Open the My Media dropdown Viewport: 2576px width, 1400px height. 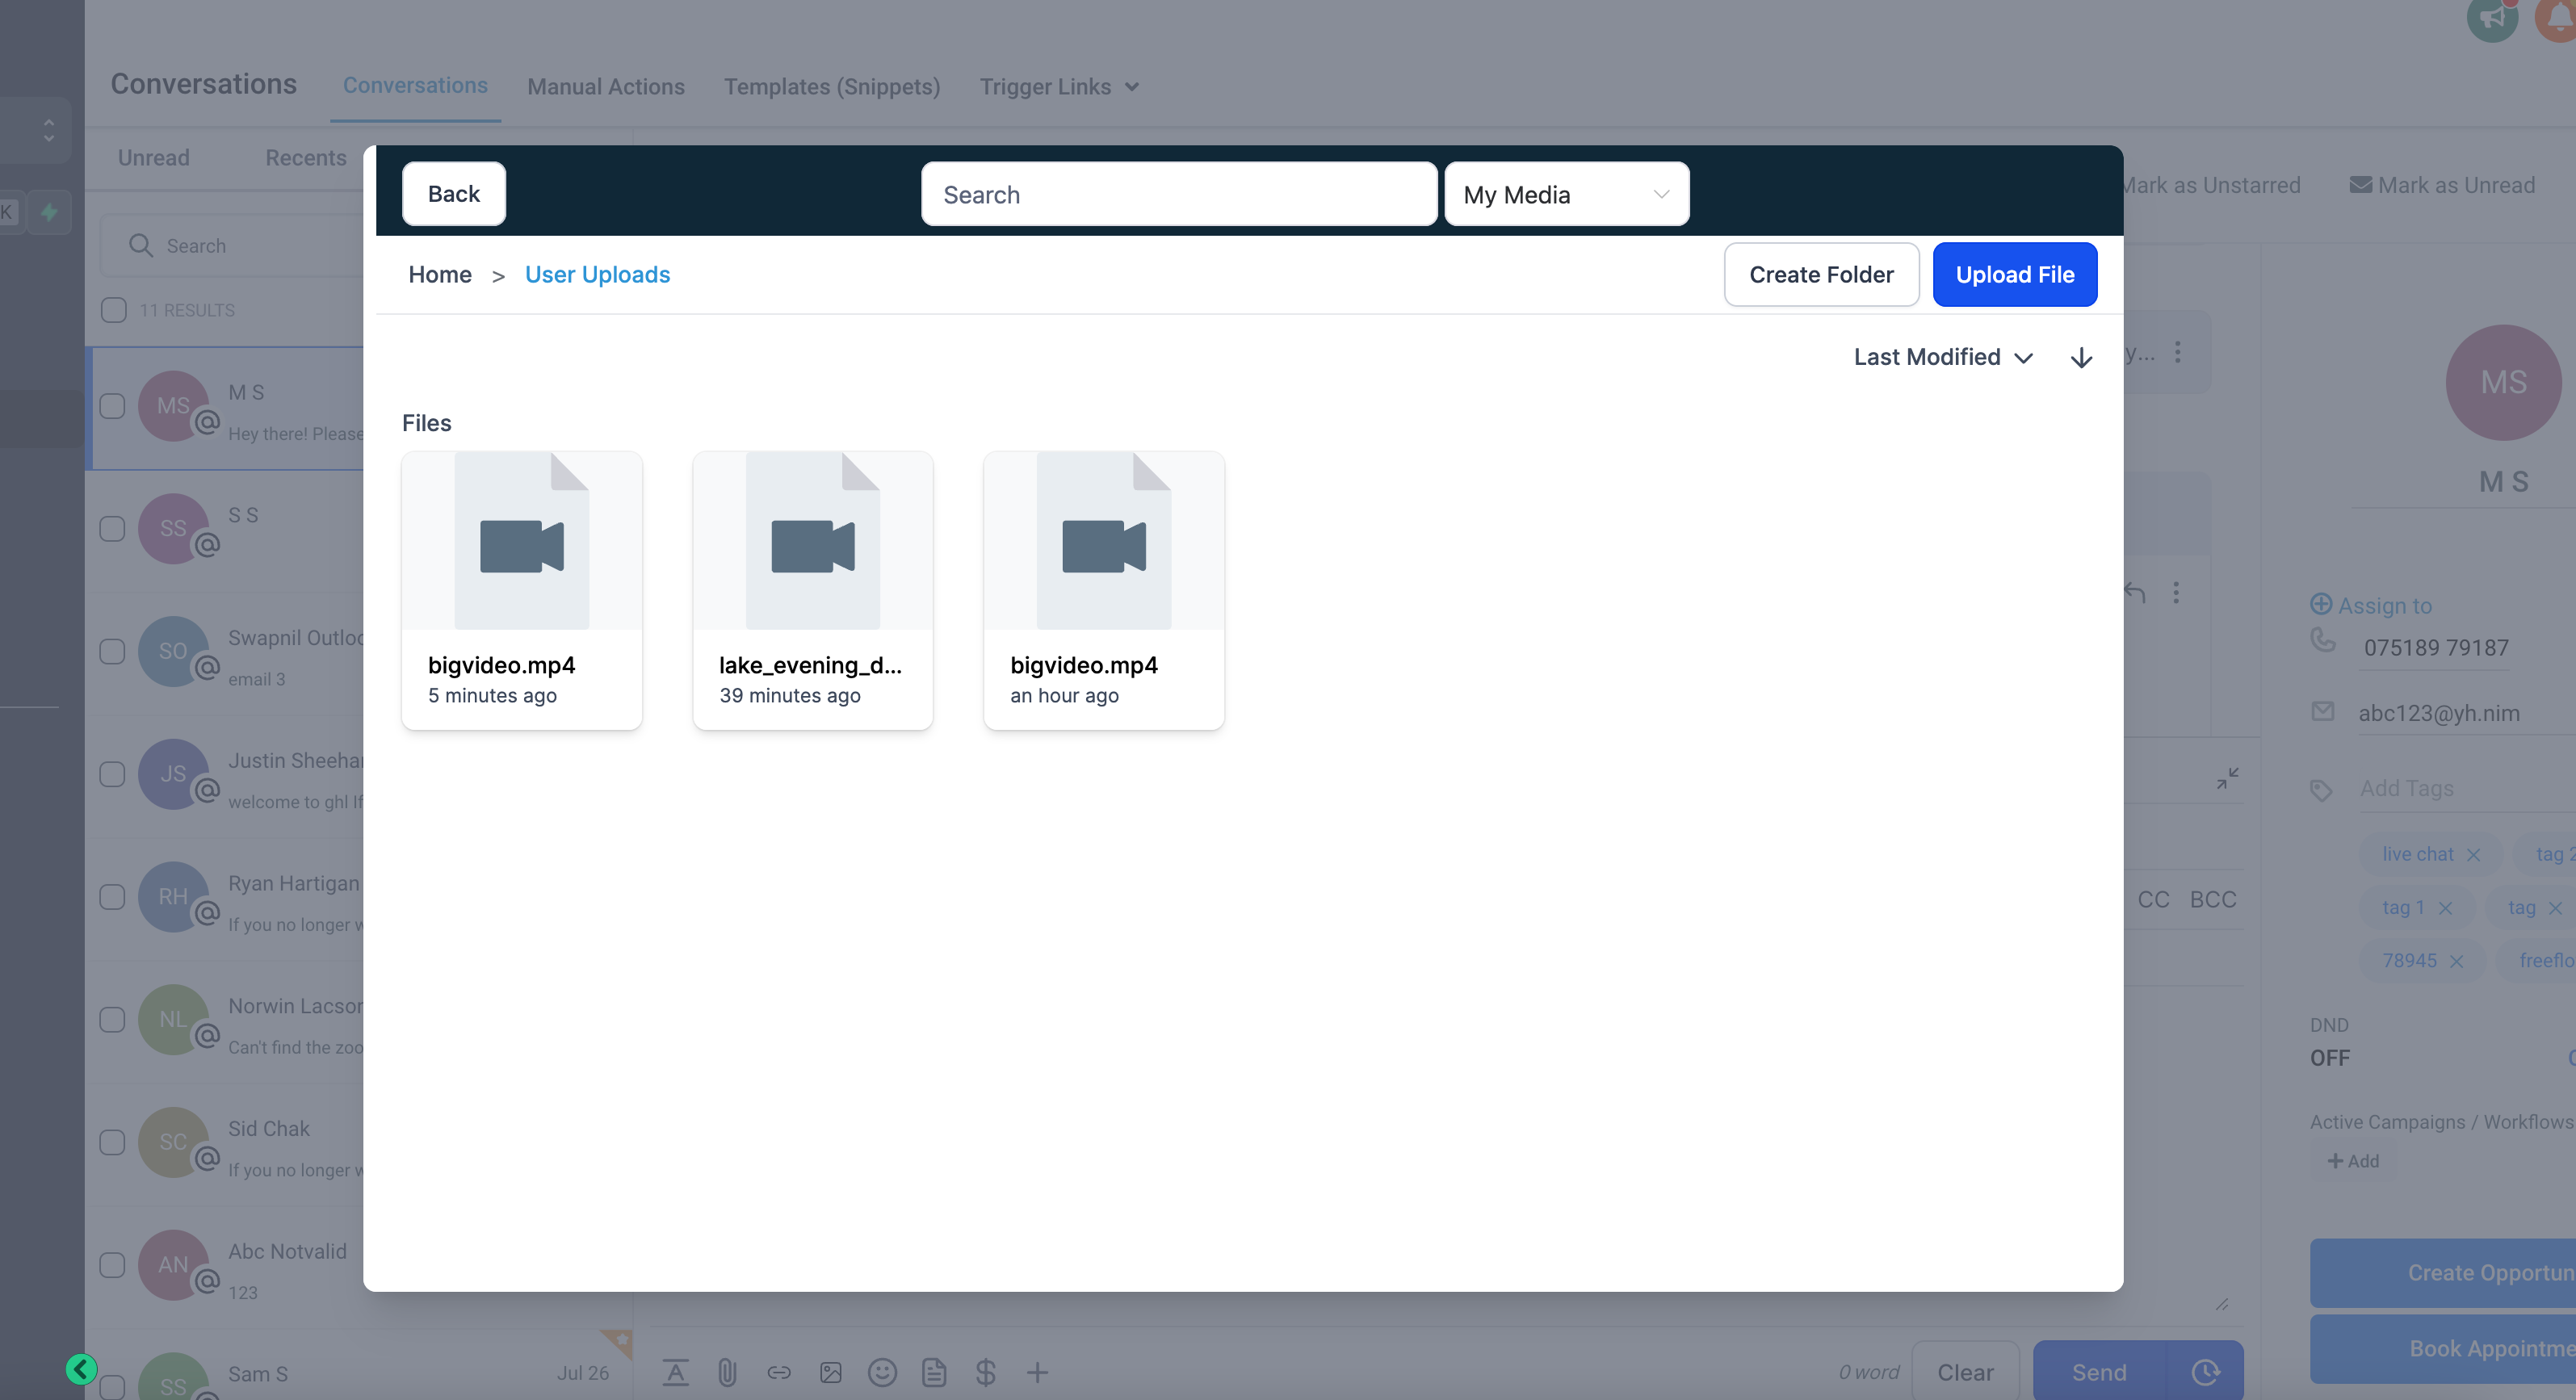click(x=1566, y=194)
